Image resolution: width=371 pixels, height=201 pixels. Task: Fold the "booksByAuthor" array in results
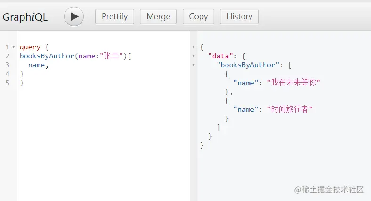pos(194,65)
